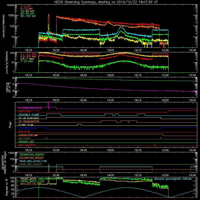Image resolution: width=200 pixels, height=200 pixels.
Task: Select the 0.1-0.3 MeV legend label
Action: pos(28,54)
